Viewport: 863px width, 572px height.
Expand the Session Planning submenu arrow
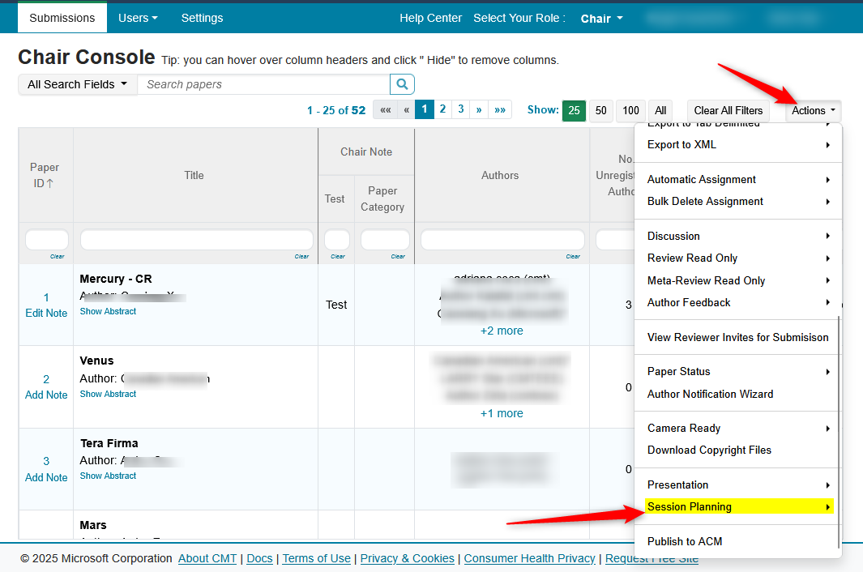click(827, 507)
